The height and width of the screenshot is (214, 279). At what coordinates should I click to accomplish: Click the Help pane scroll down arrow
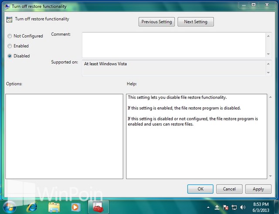(270, 176)
